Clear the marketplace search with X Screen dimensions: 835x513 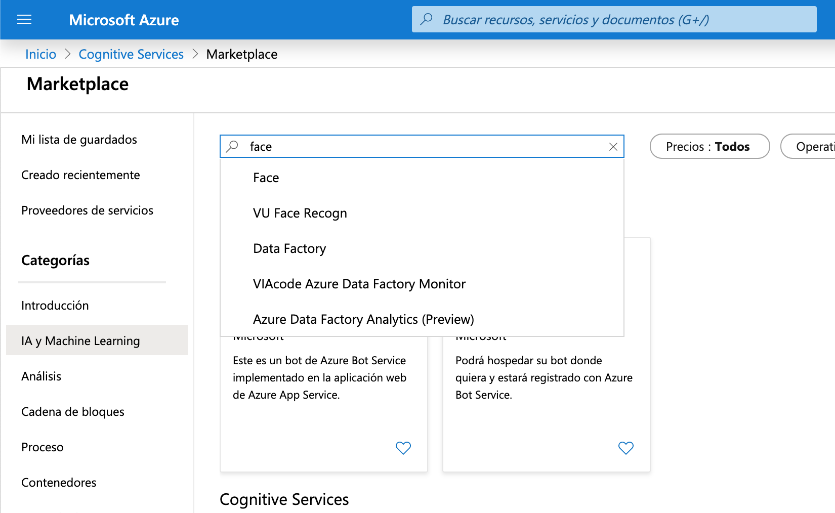613,147
